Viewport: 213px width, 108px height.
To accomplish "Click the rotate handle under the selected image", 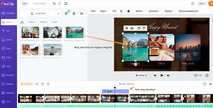I will tap(135, 65).
